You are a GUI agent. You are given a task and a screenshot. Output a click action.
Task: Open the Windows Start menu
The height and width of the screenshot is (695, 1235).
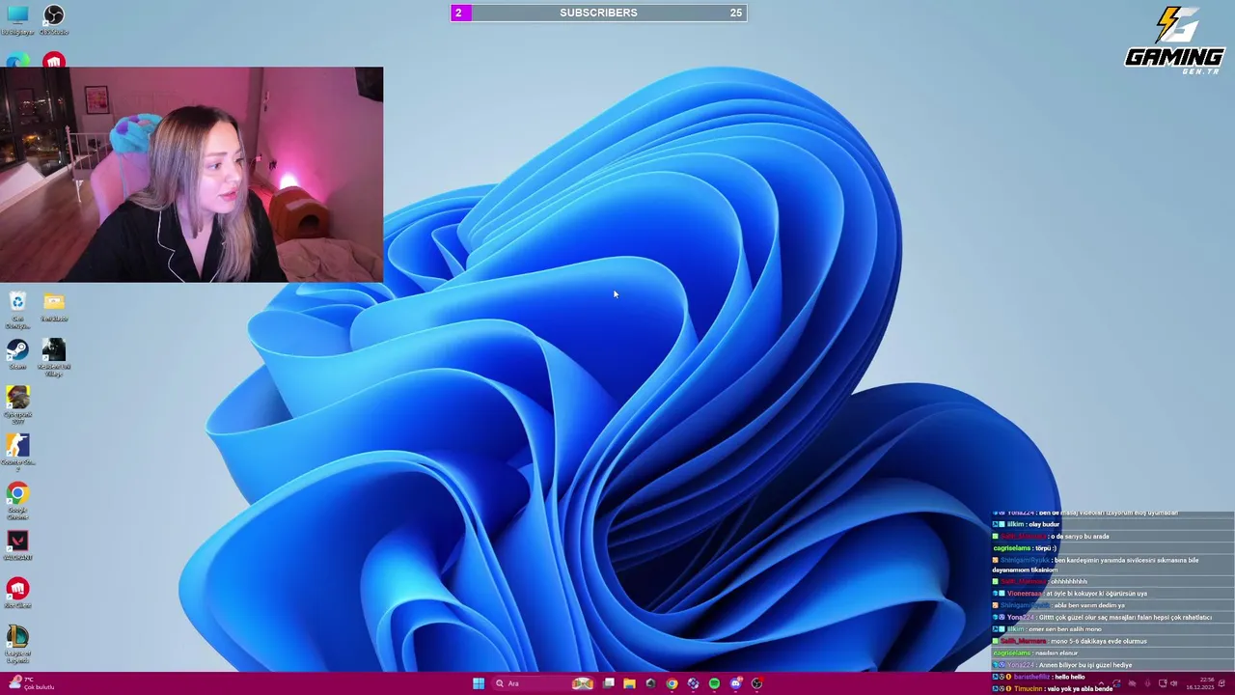coord(479,683)
